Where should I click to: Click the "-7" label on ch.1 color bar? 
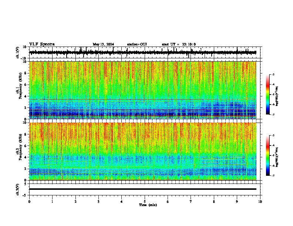[x=273, y=114]
